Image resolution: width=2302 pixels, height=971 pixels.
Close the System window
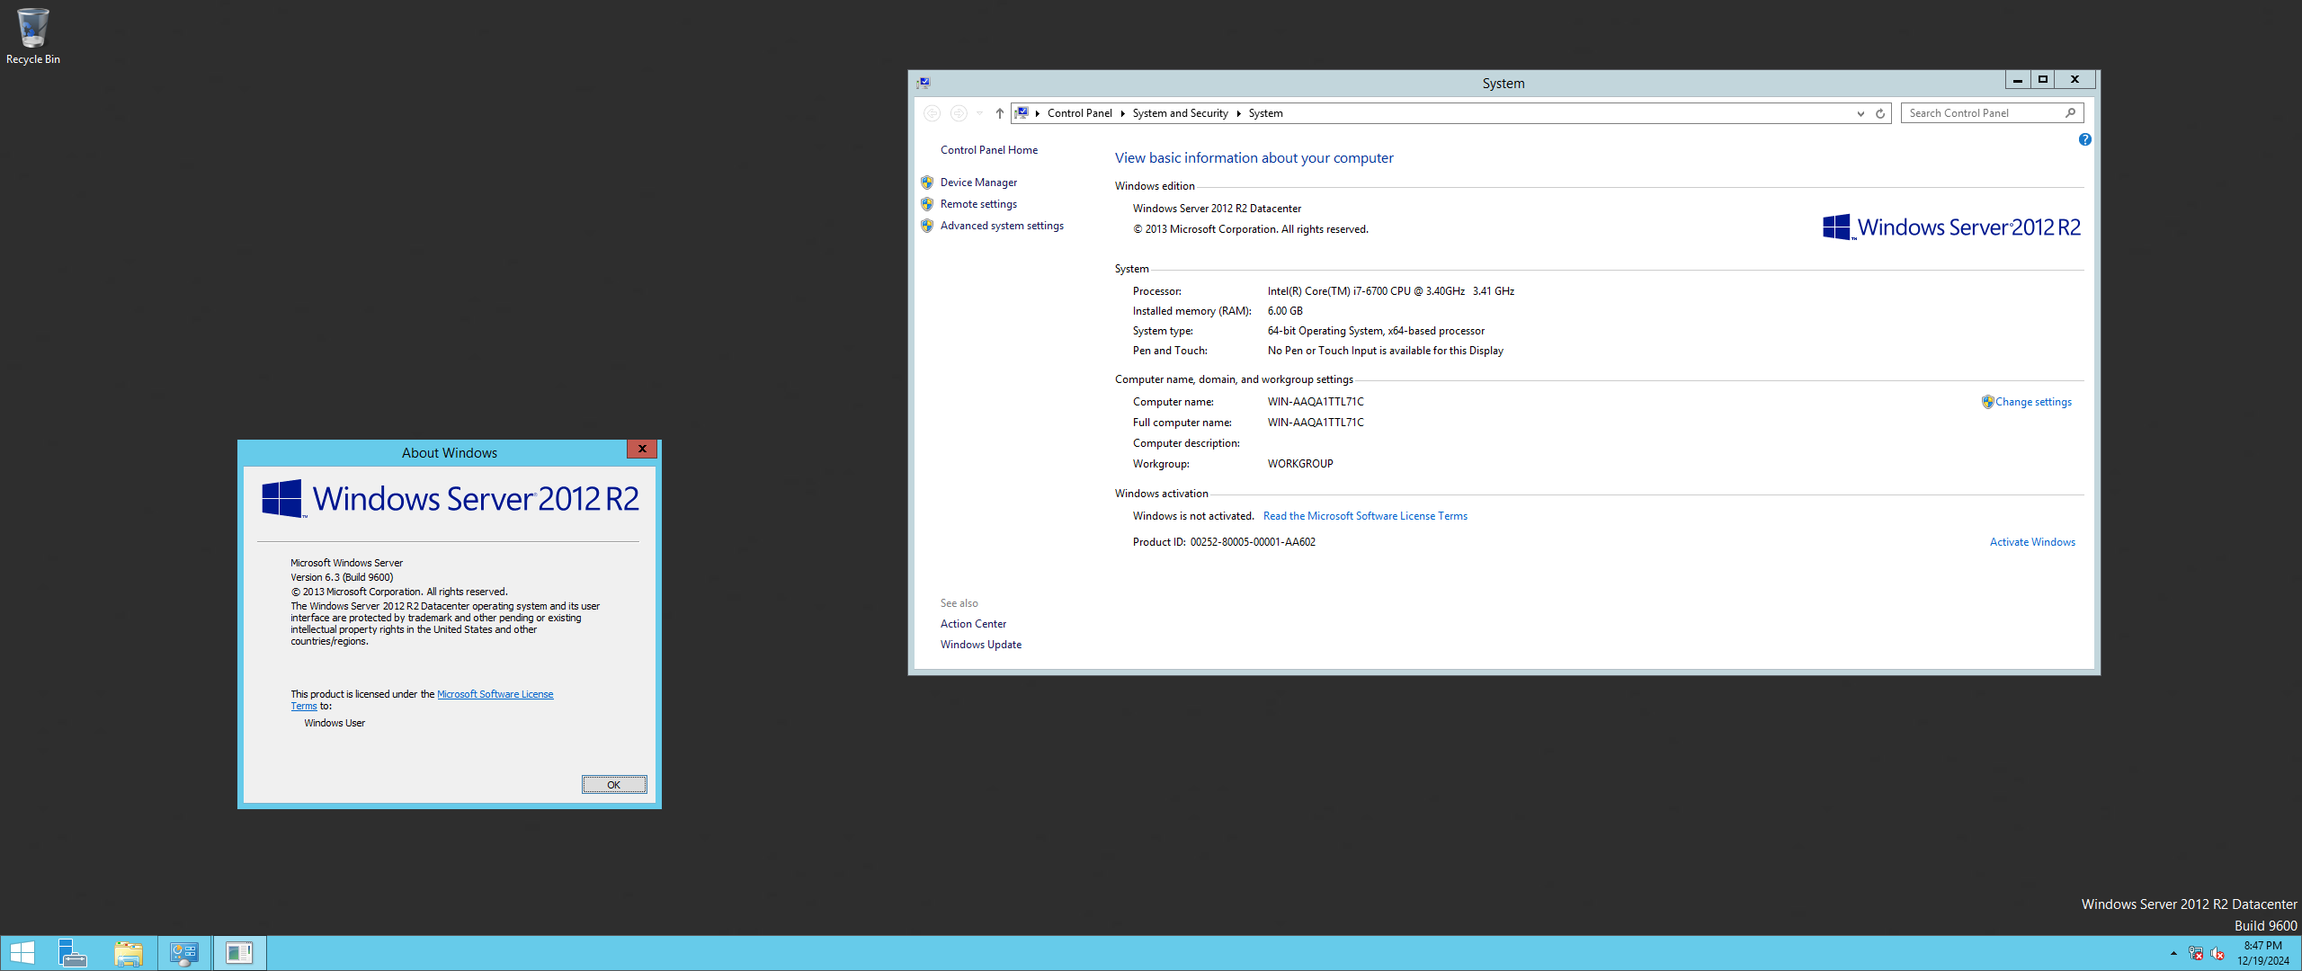(x=2074, y=80)
